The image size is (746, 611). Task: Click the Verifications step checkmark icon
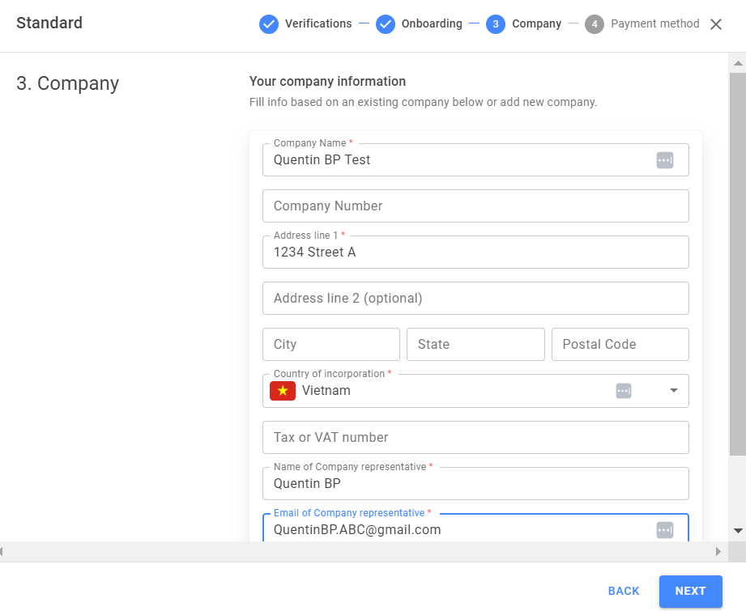point(269,23)
